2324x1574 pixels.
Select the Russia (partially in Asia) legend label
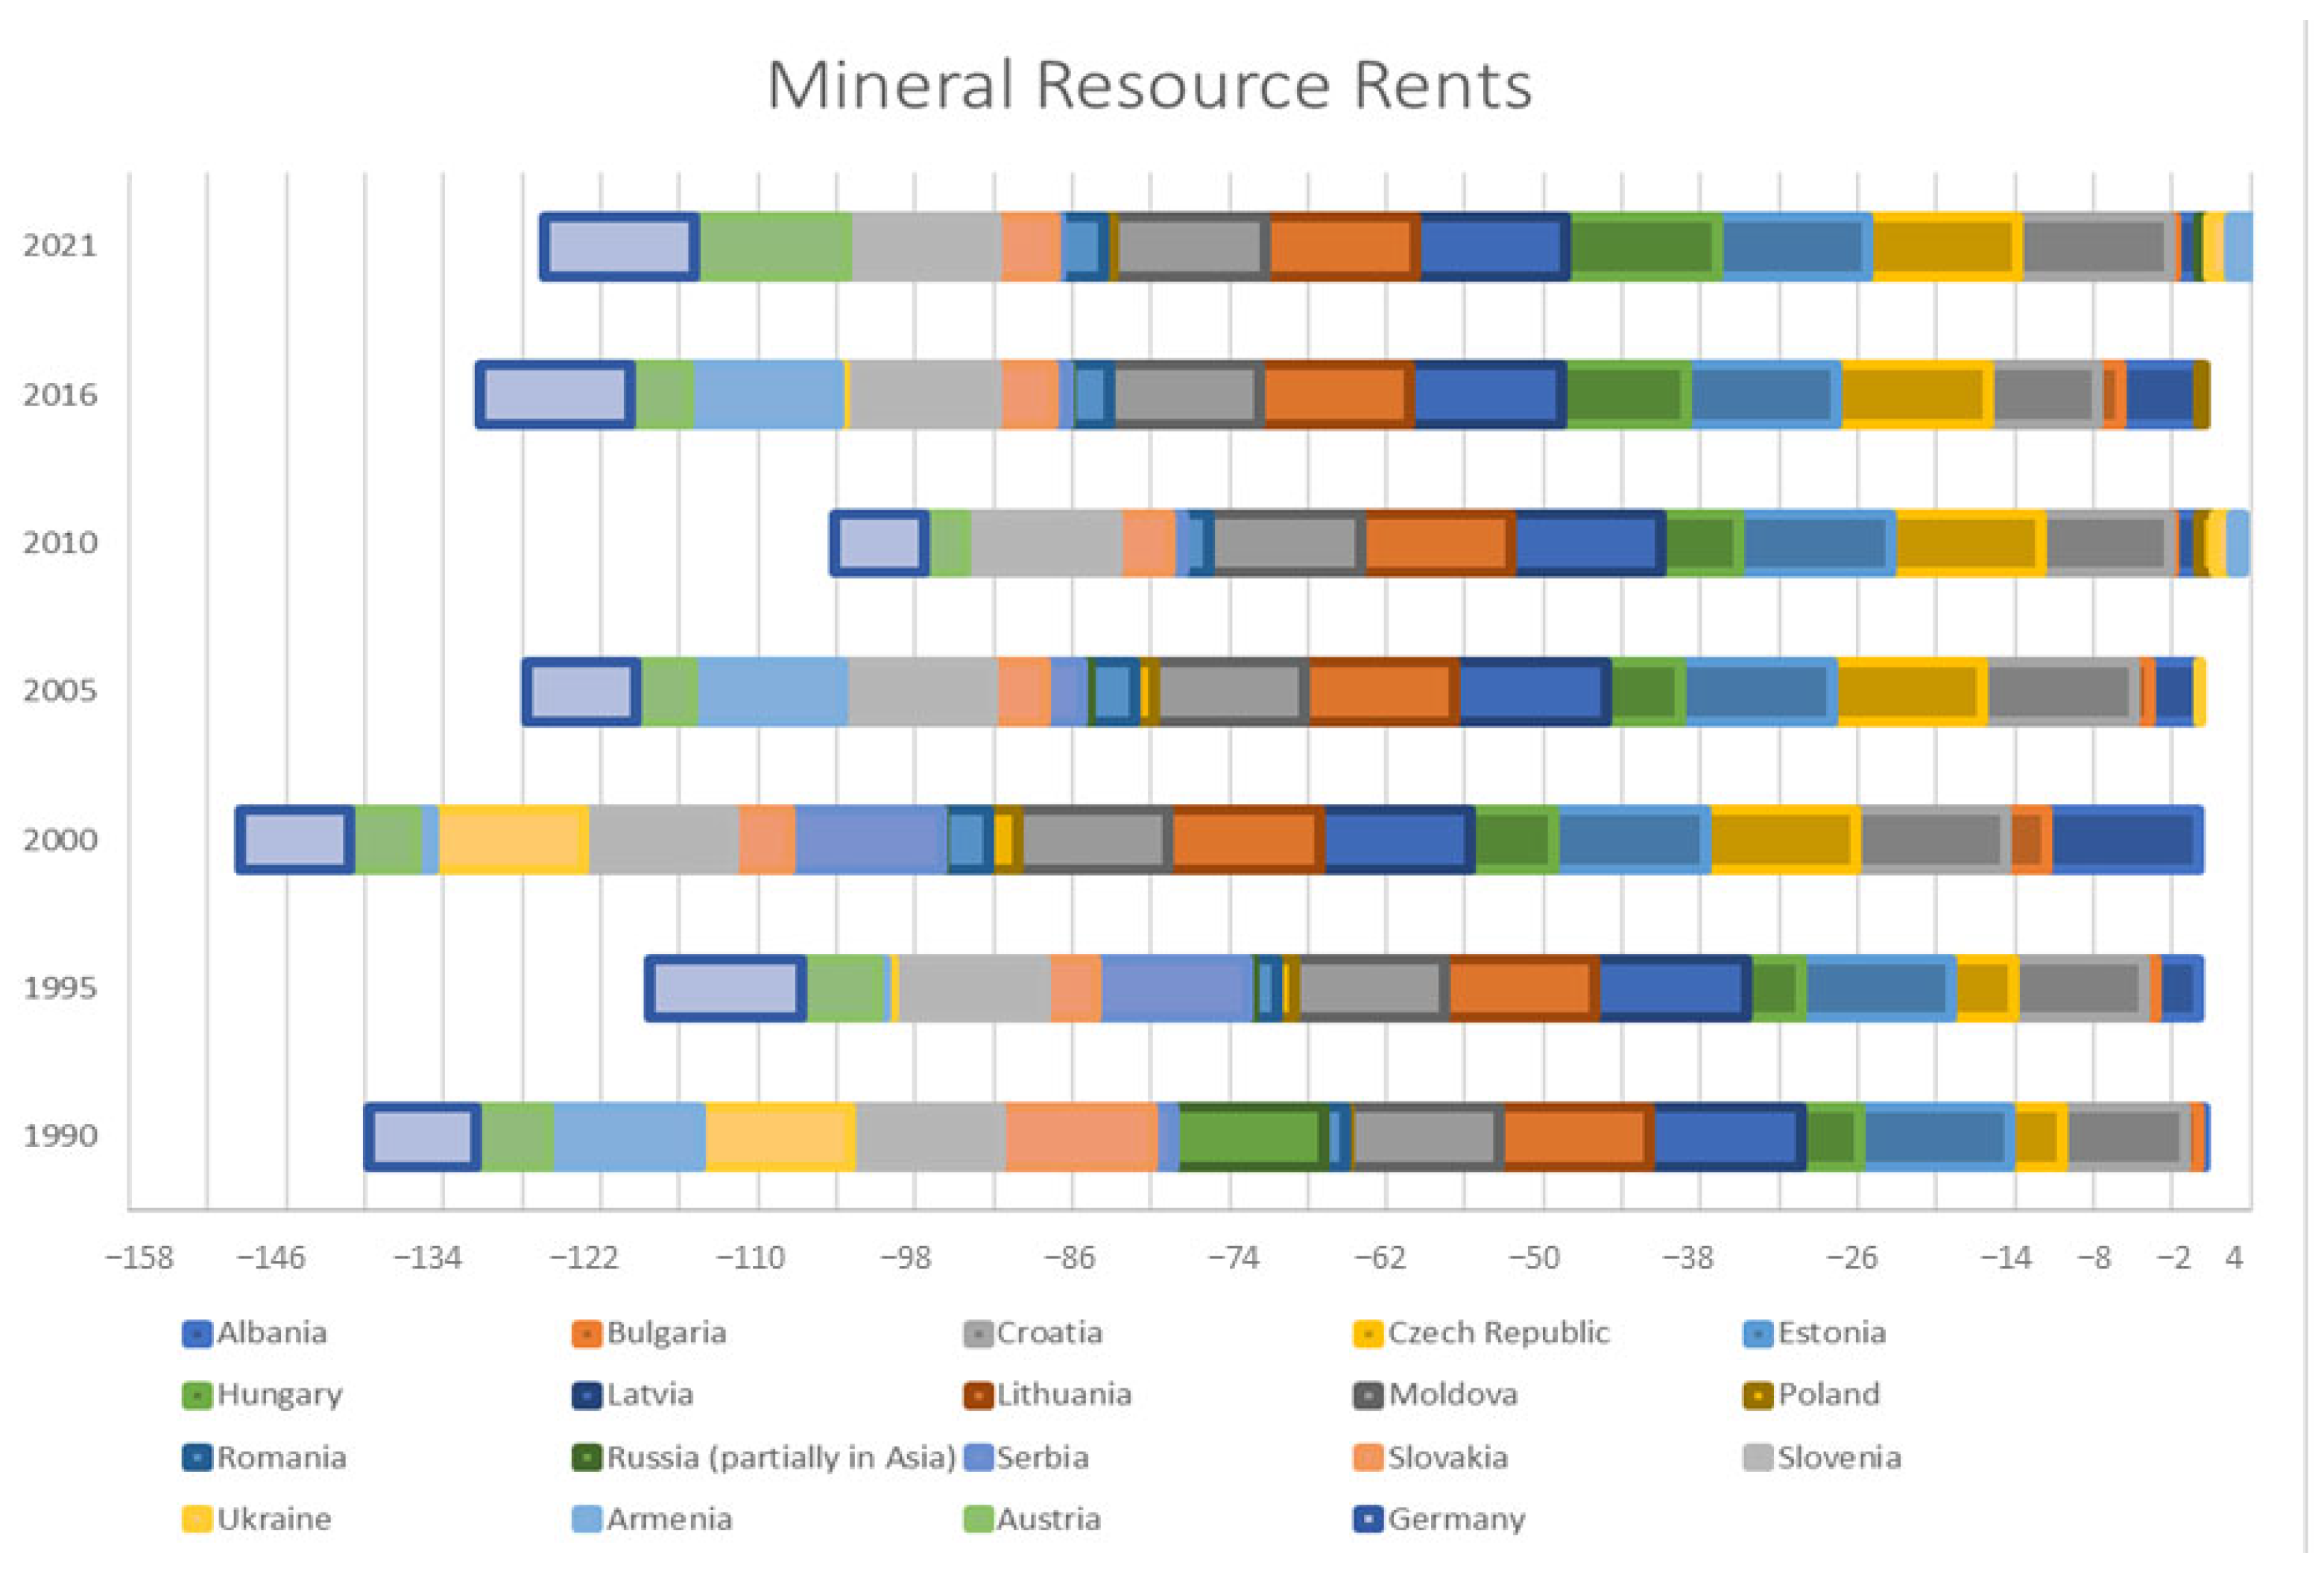[781, 1457]
